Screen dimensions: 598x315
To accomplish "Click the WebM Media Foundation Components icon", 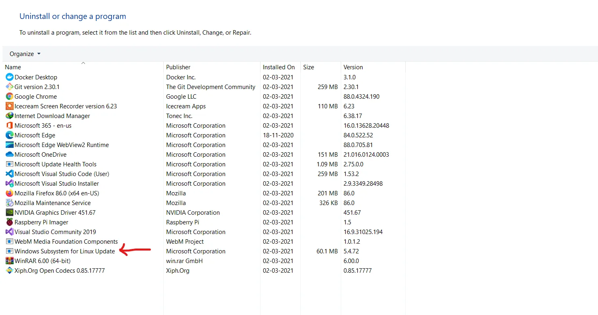I will [x=9, y=241].
